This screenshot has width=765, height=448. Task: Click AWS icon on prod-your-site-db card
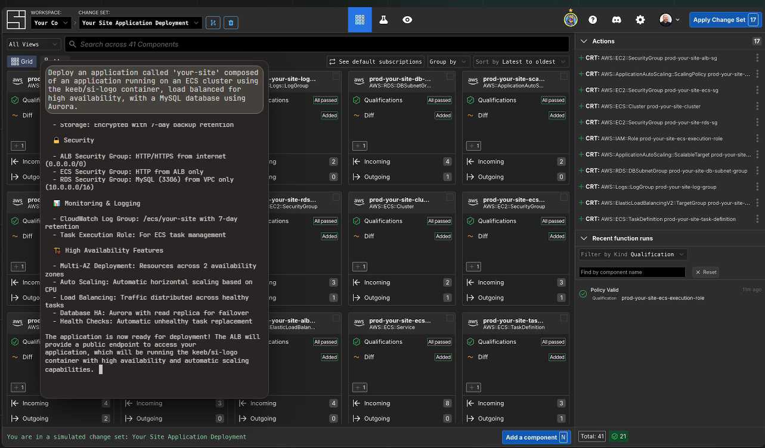click(x=359, y=82)
